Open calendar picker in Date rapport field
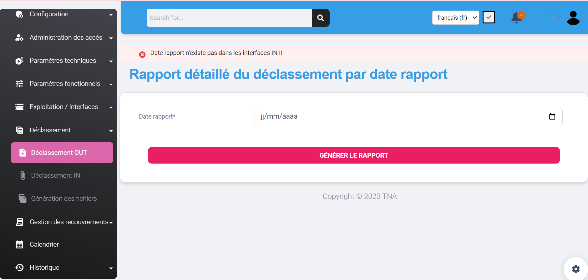 [552, 116]
